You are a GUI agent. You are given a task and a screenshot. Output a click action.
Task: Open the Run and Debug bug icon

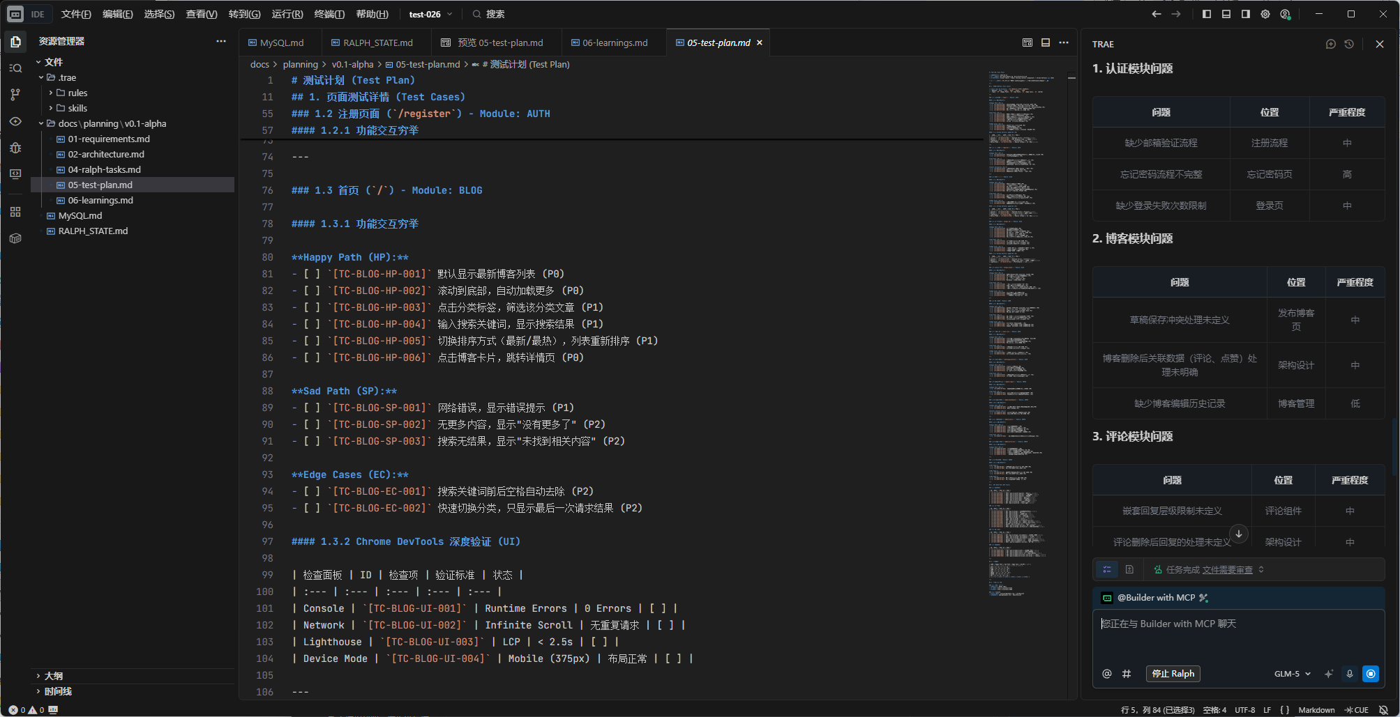[x=15, y=148]
